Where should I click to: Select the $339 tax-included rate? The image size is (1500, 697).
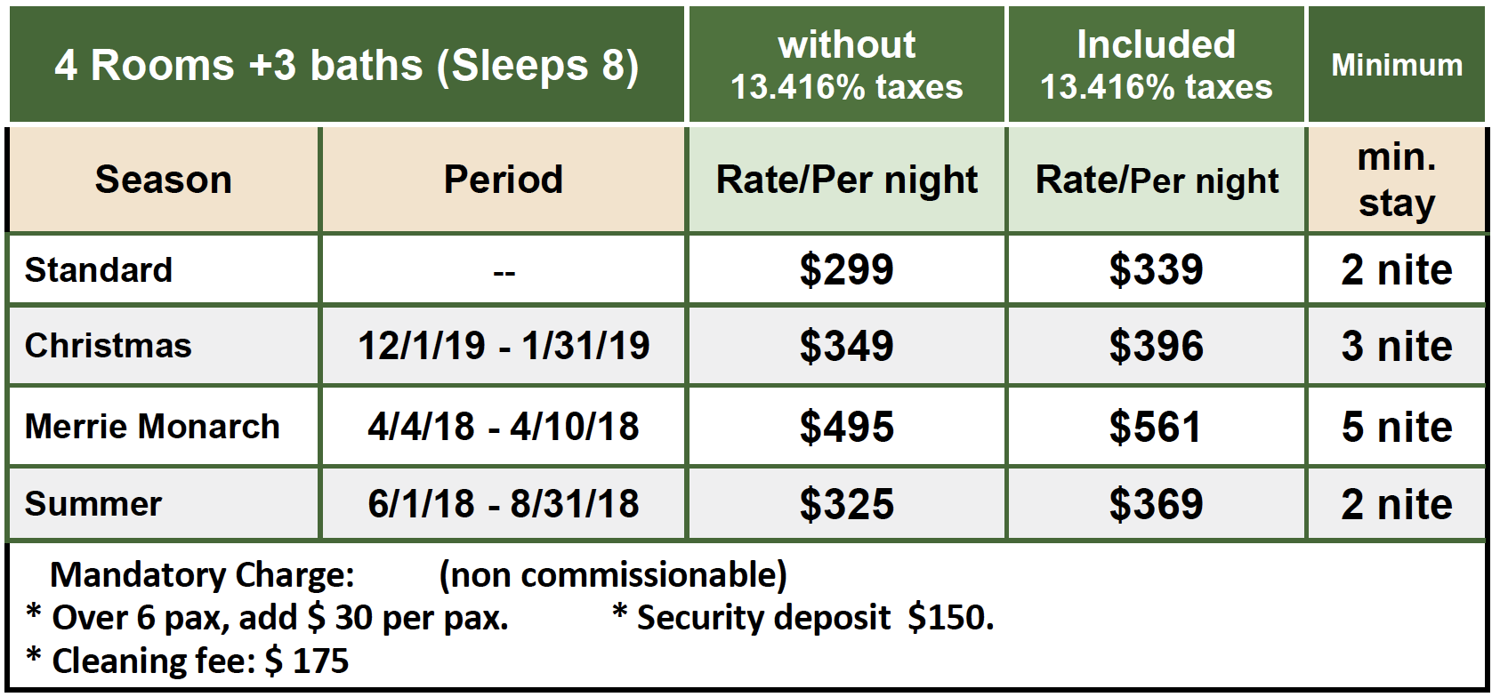[x=1156, y=269]
